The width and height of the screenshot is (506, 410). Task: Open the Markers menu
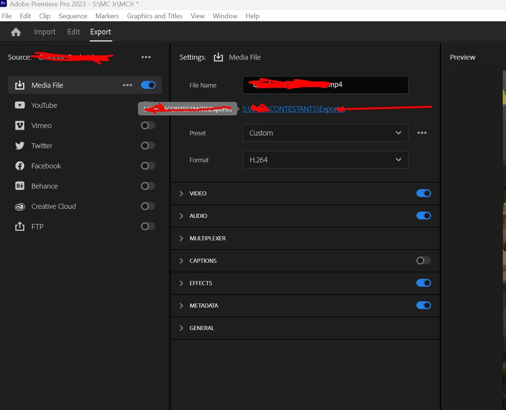pyautogui.click(x=107, y=16)
